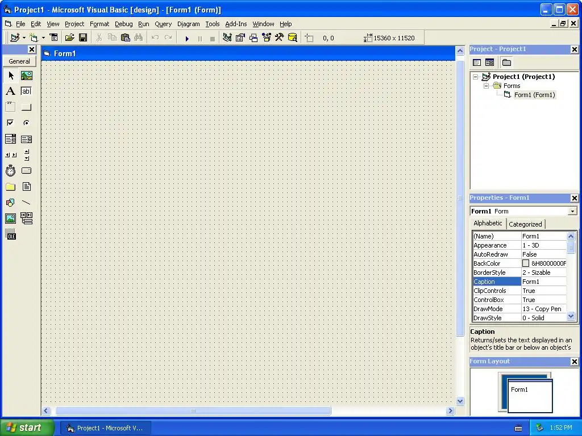The image size is (582, 436).
Task: Select the ListBox control tool
Action: click(26, 139)
